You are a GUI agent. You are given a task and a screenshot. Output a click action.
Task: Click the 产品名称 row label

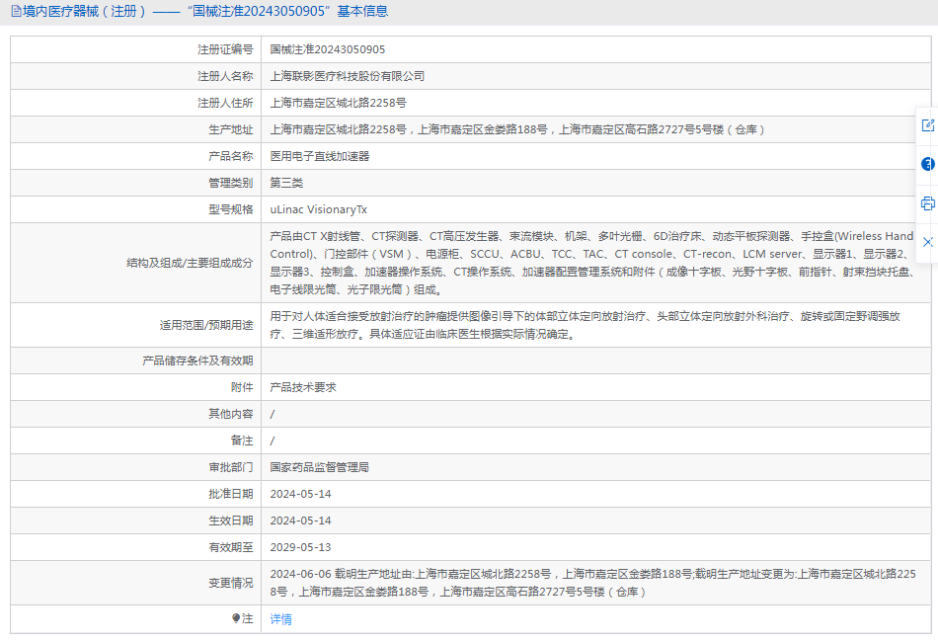[x=230, y=156]
